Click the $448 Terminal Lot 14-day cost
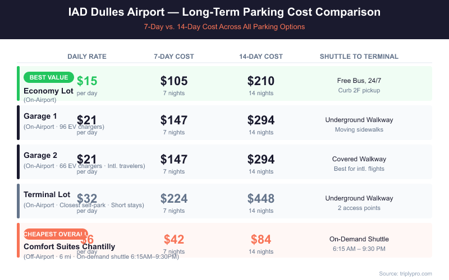 click(261, 198)
